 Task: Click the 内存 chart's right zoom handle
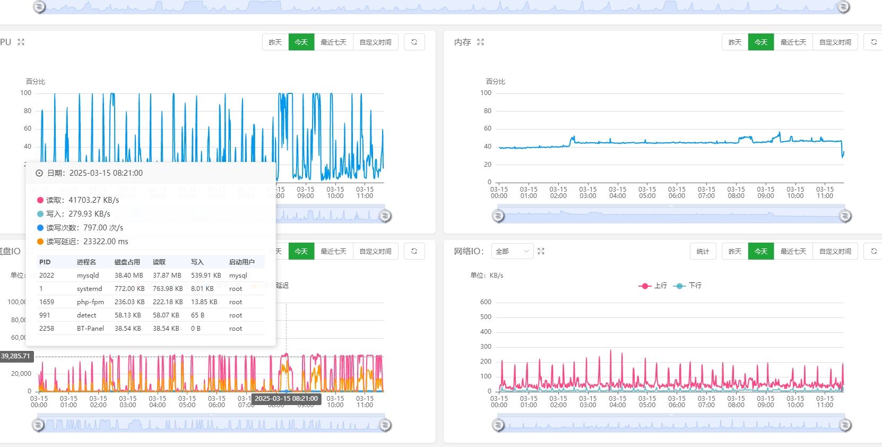(x=845, y=216)
